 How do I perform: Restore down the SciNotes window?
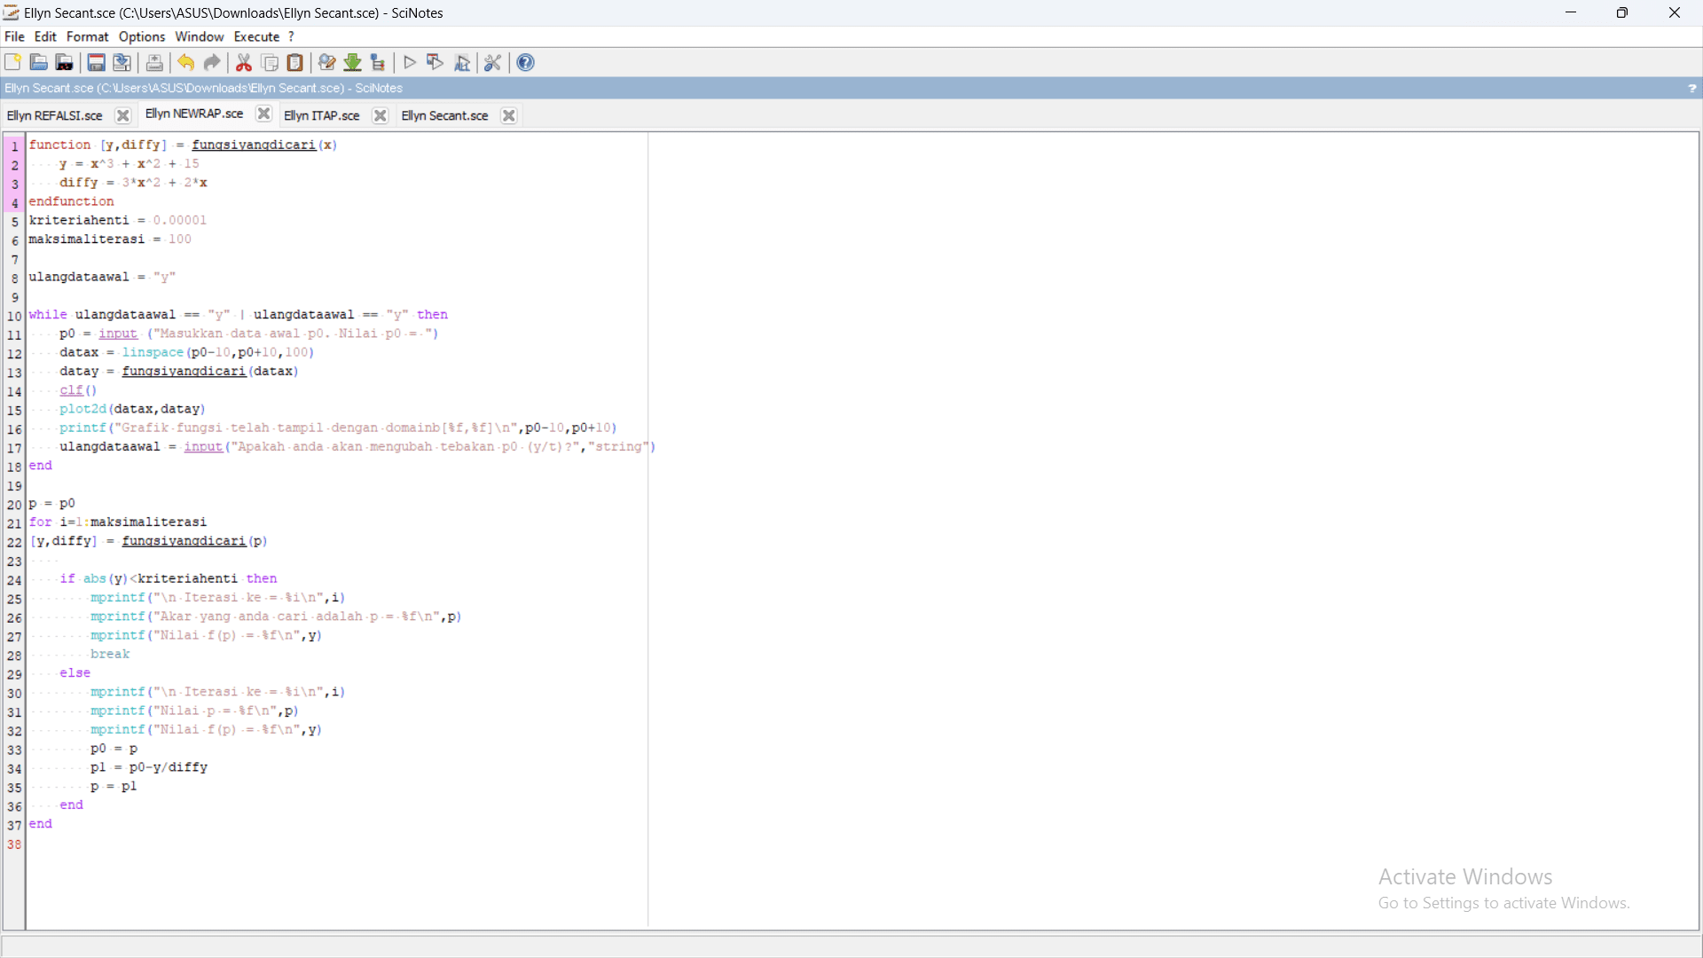[1622, 12]
